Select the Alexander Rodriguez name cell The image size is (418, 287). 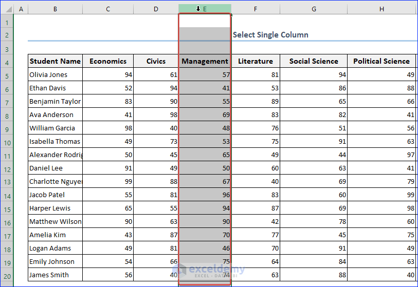tap(55, 155)
